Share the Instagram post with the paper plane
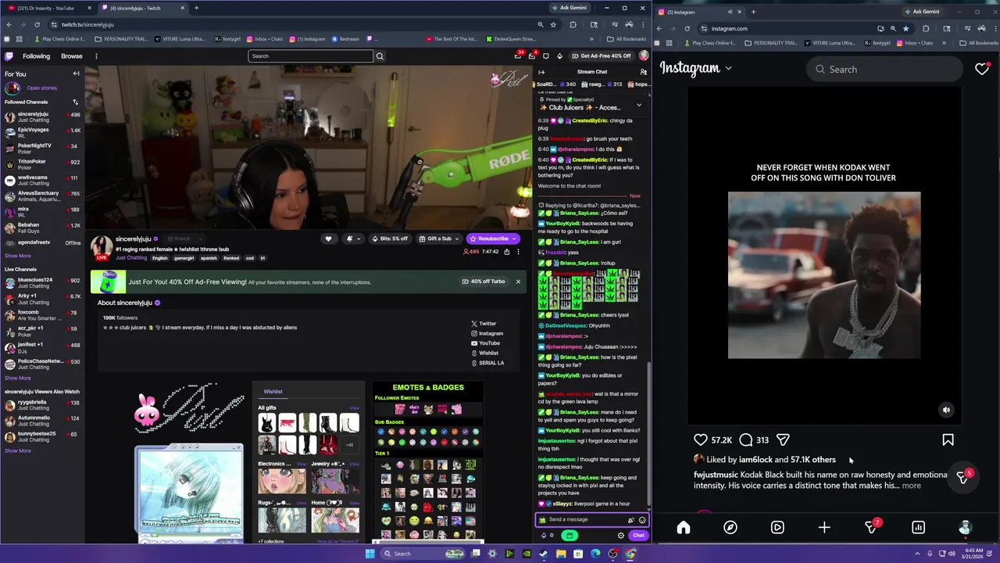 (x=783, y=440)
